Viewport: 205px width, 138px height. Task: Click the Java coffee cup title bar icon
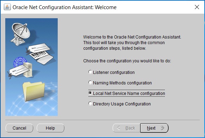point(7,7)
